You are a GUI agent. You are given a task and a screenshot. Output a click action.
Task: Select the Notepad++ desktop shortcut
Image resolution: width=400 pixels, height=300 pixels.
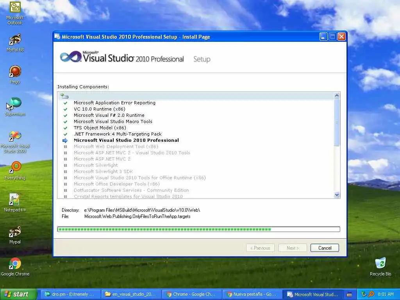pyautogui.click(x=15, y=203)
